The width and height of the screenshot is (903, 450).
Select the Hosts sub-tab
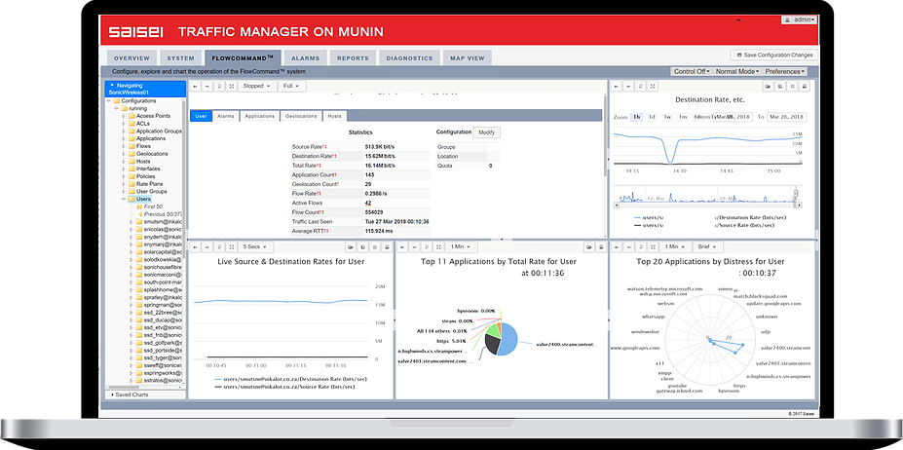coord(334,116)
